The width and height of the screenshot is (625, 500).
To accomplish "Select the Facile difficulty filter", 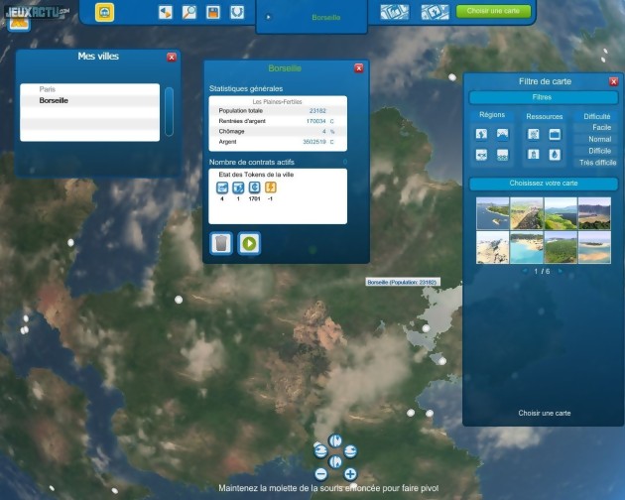I will click(x=601, y=127).
